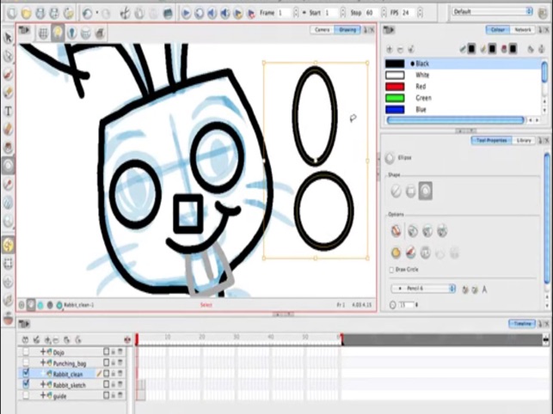Expand the Punching_bag layer
The width and height of the screenshot is (553, 414).
coord(43,362)
